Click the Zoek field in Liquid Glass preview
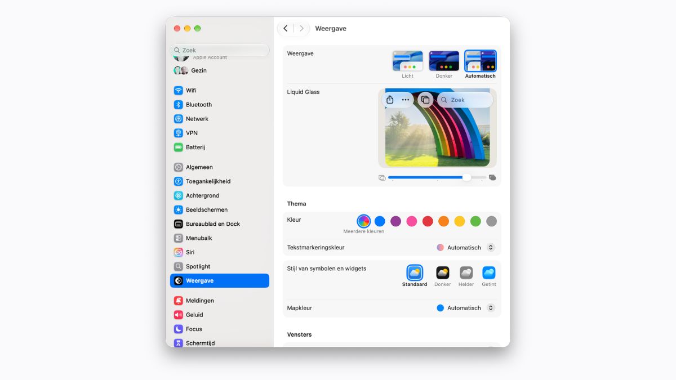 pos(465,100)
